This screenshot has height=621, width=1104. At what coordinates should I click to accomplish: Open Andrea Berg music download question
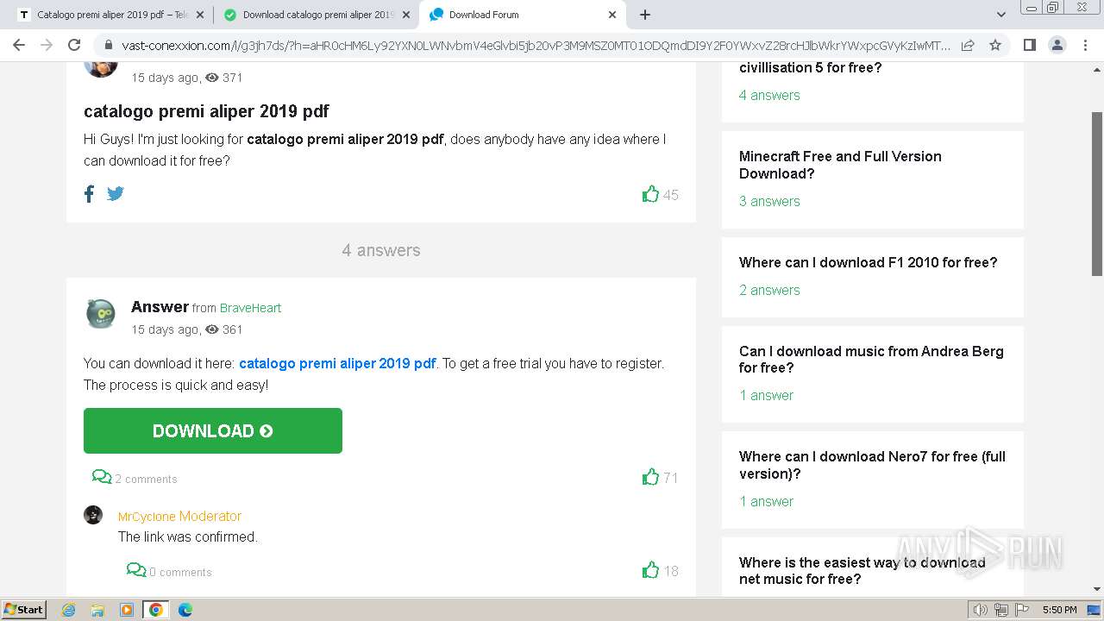(871, 359)
